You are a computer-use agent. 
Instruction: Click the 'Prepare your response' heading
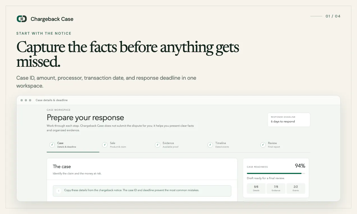(x=85, y=117)
